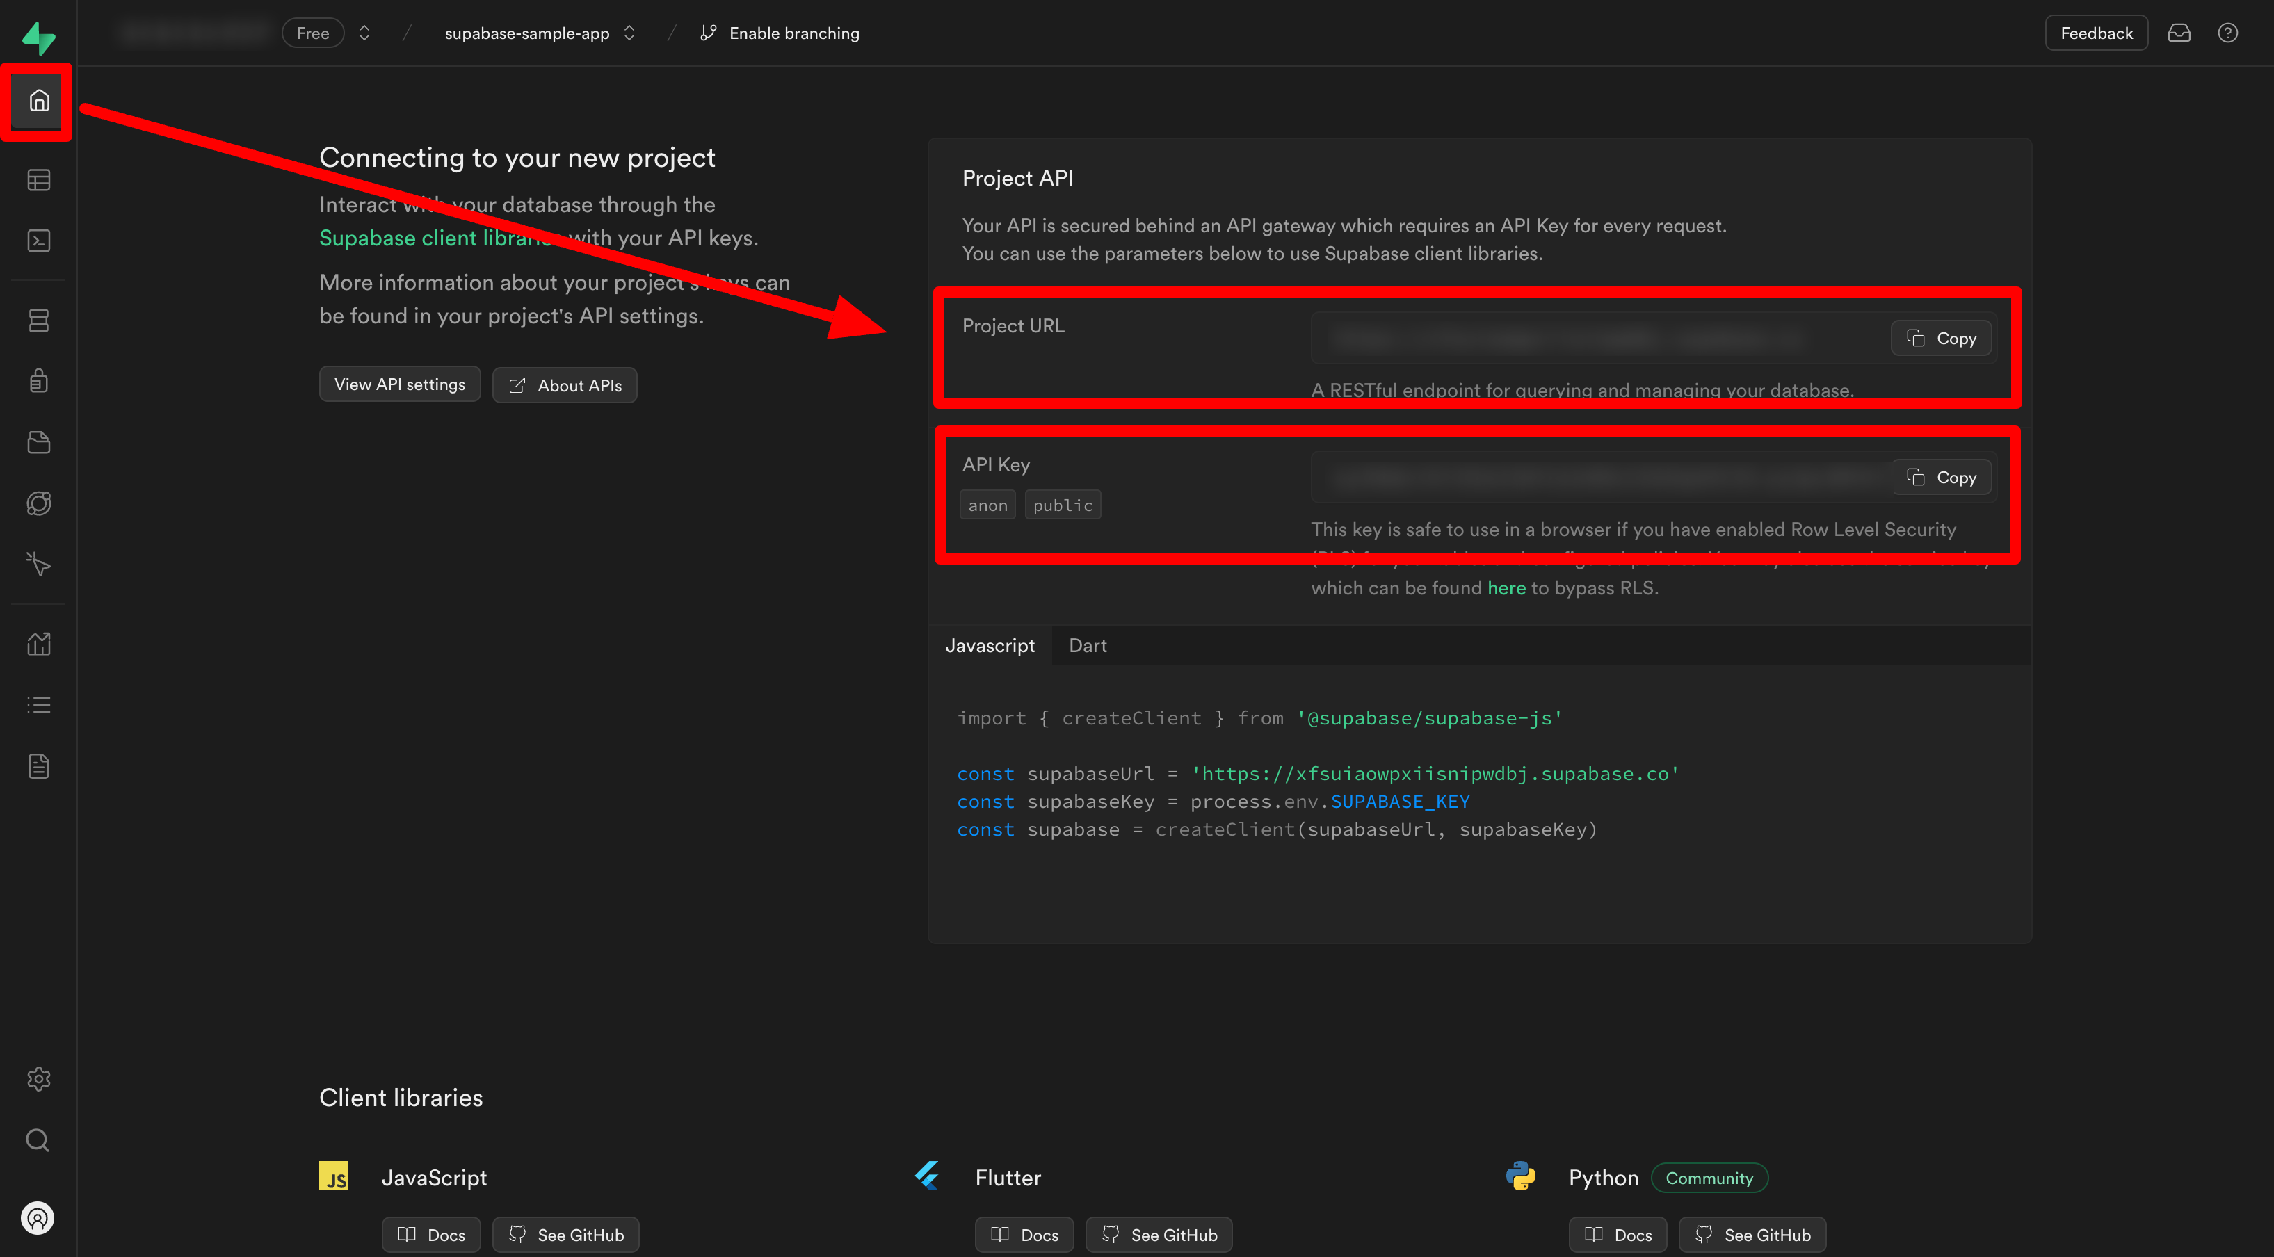Select the Javascript code tab

point(990,645)
